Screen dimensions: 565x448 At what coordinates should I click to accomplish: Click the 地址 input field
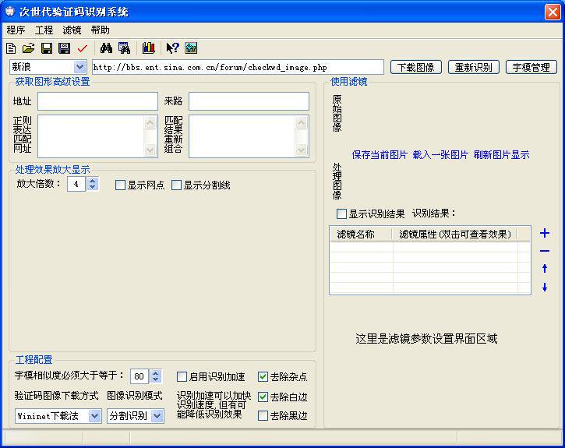tap(97, 101)
